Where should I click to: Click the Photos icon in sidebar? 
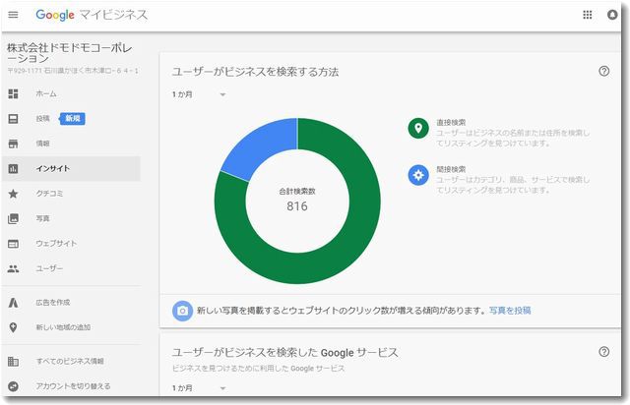tap(13, 219)
